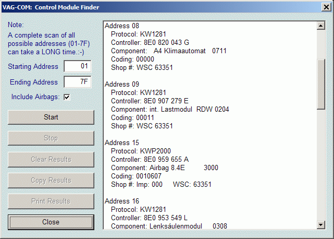Select the Copy Results button
Screen dimensions: 334x239
point(51,180)
